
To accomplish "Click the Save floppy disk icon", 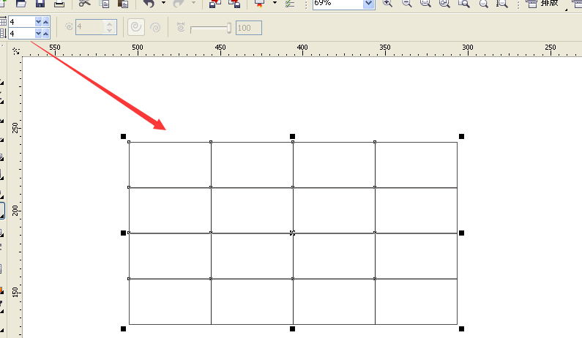I will (x=40, y=4).
